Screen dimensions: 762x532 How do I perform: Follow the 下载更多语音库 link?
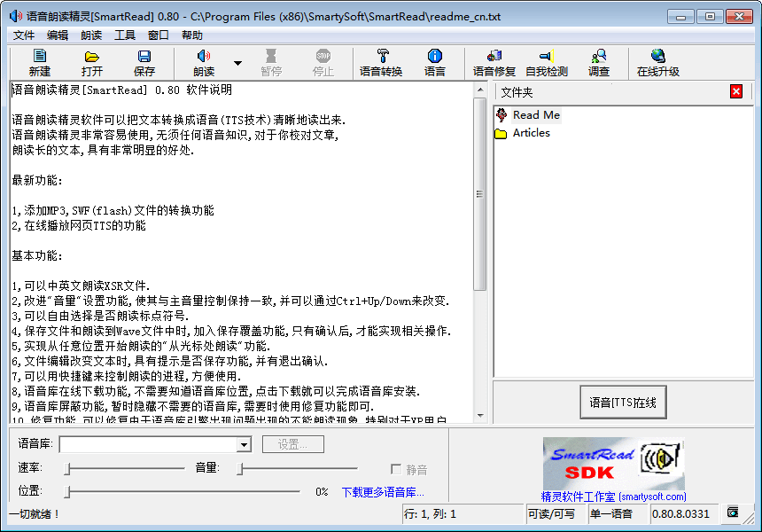(x=383, y=492)
